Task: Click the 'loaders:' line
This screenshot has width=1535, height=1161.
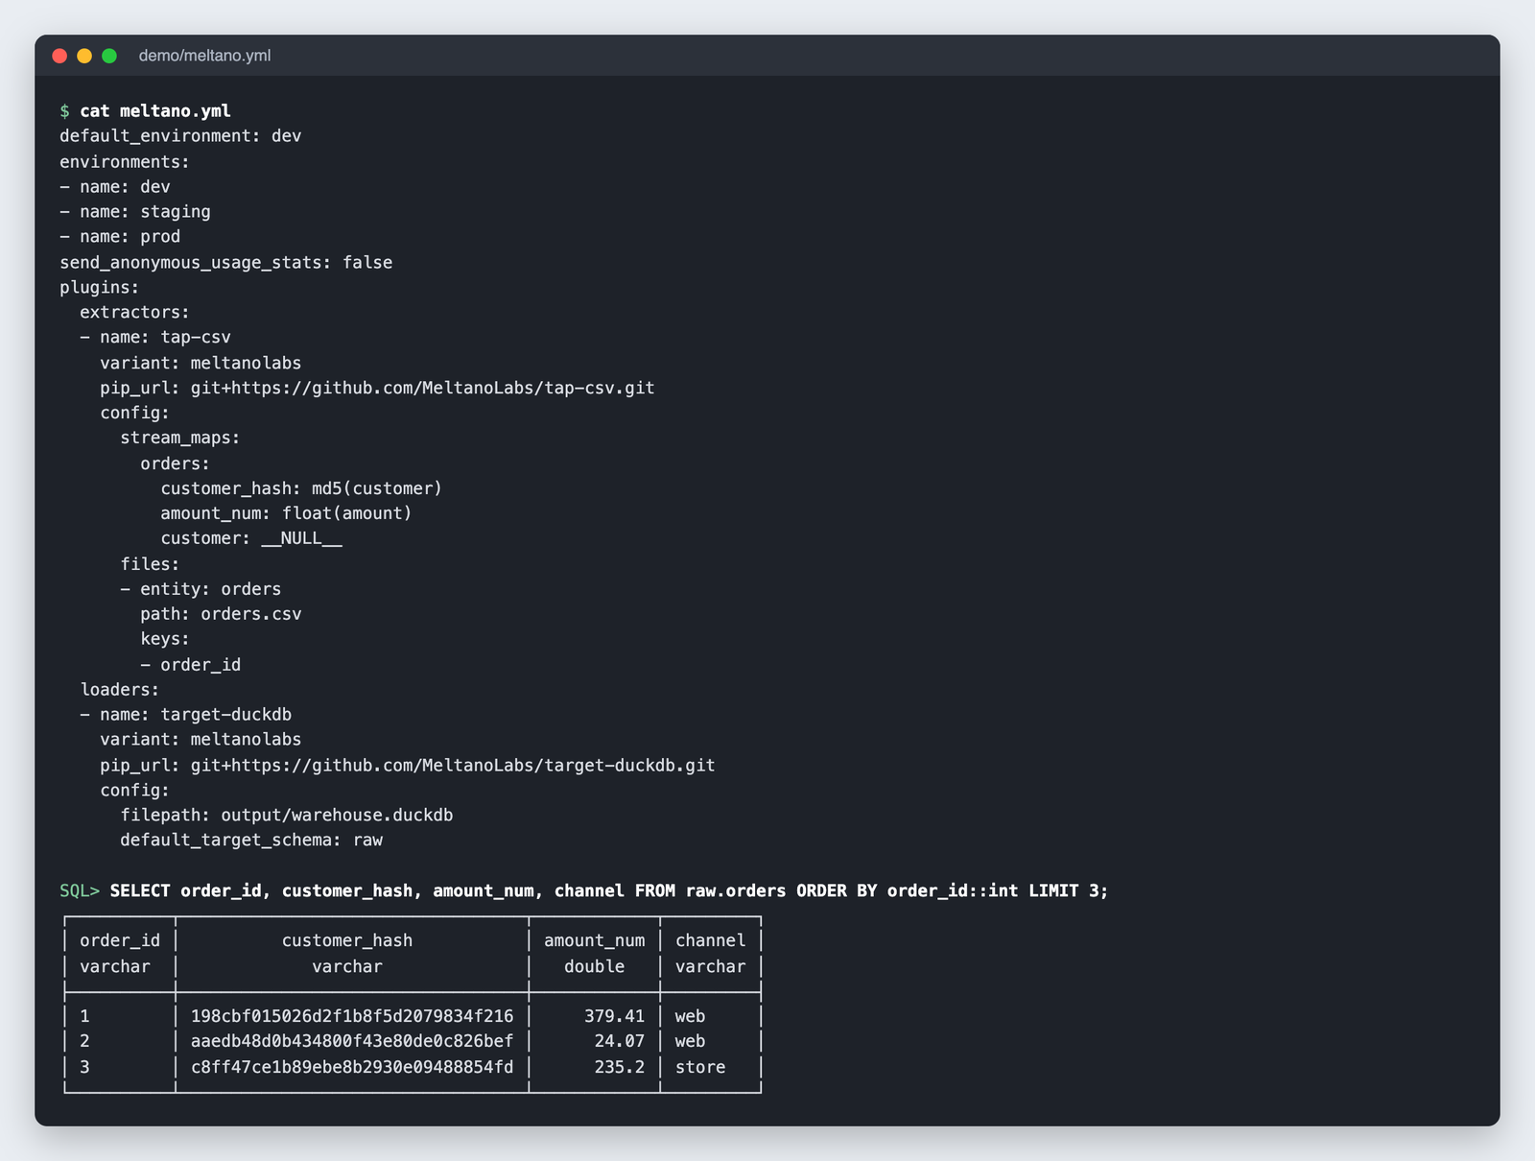Action: tap(120, 691)
